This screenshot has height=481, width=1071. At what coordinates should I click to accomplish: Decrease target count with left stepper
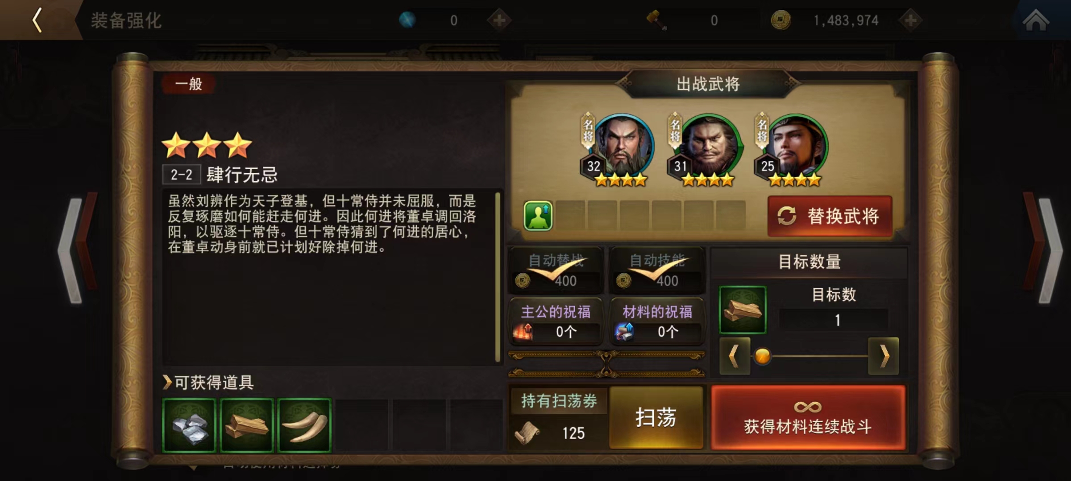(735, 356)
